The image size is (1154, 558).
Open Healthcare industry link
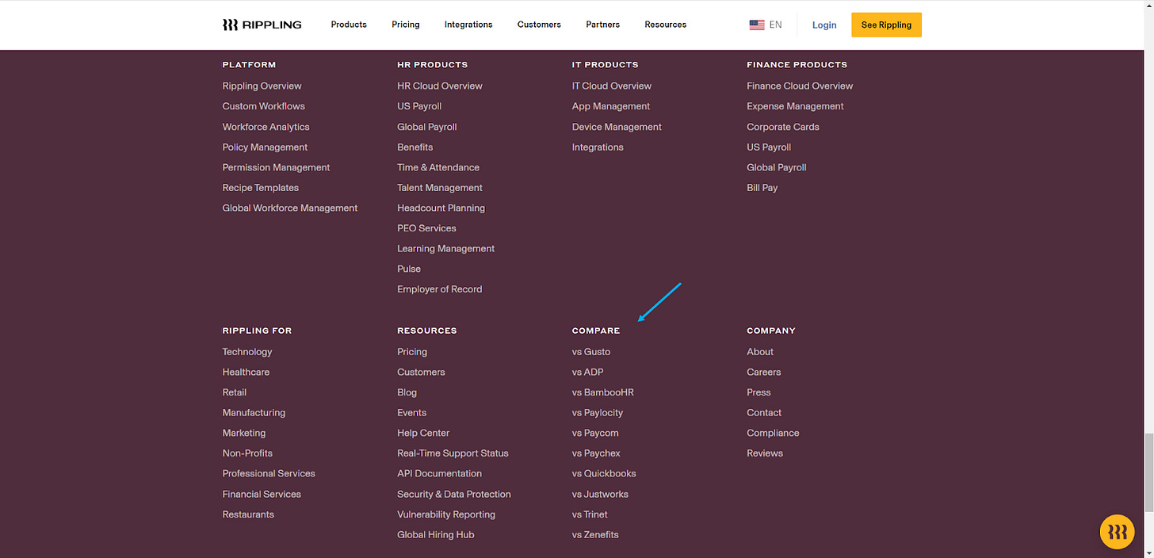point(246,372)
